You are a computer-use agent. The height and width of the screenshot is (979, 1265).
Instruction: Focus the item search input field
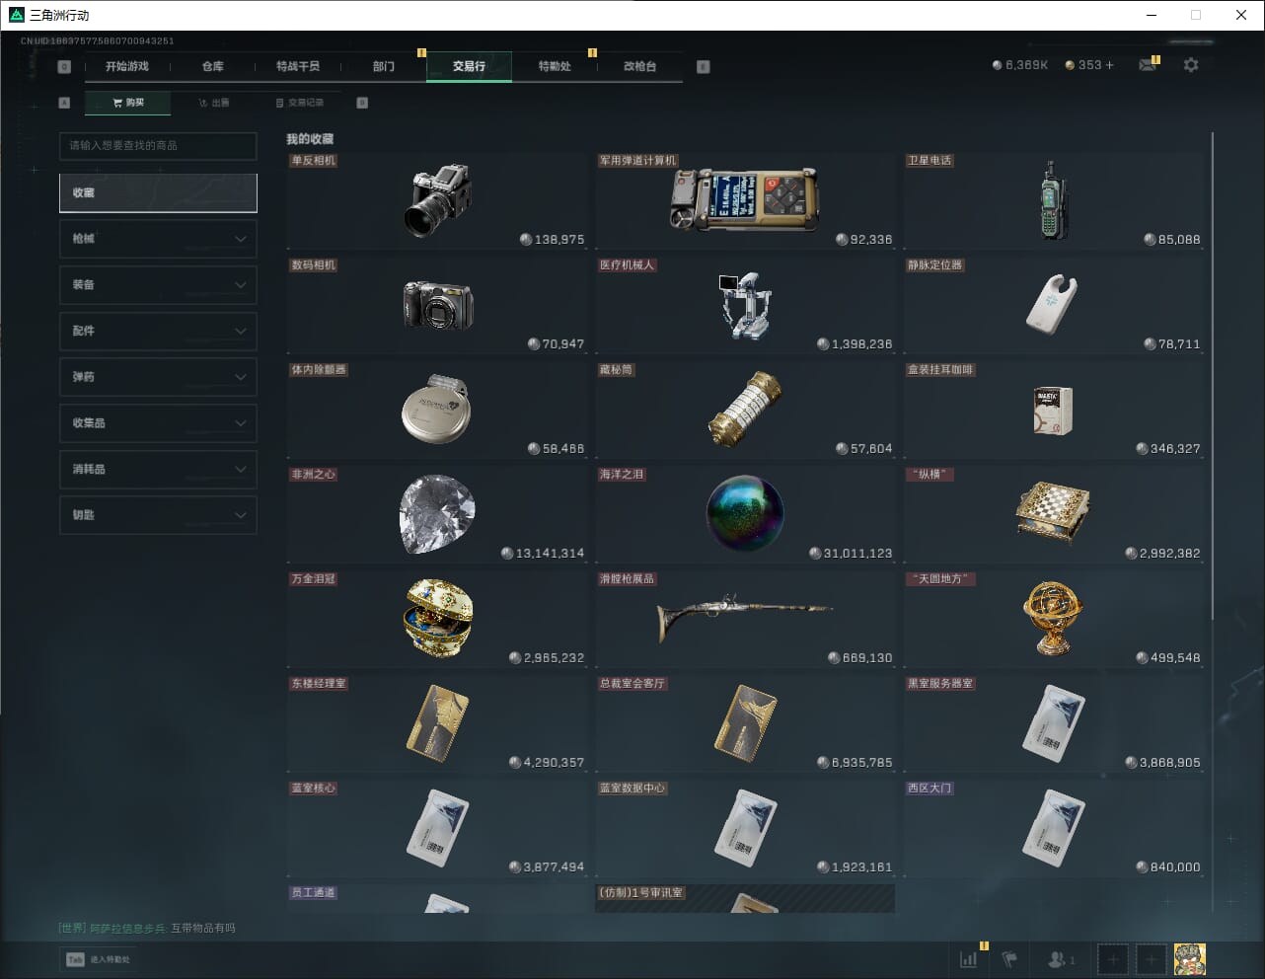(x=158, y=146)
